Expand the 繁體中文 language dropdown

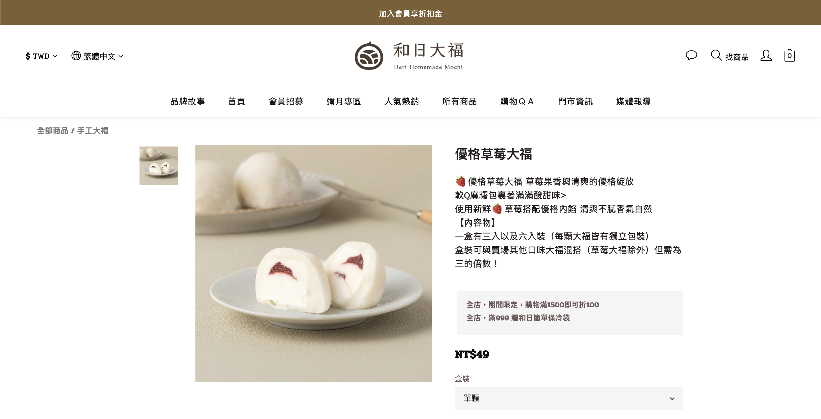(x=97, y=56)
